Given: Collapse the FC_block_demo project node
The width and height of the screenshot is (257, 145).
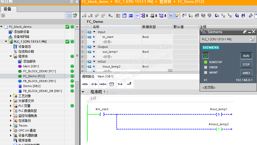Looking at the screenshot, I should [x=1, y=27].
